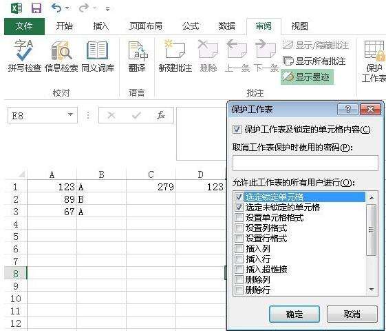Select cell C1 containing 279
The height and width of the screenshot is (331, 386).
(151, 187)
